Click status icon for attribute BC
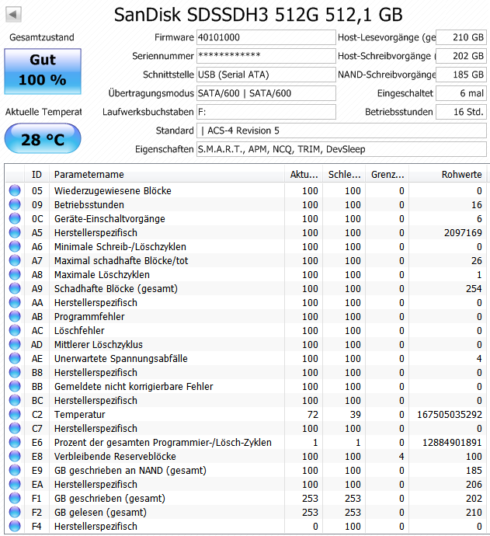490x536 pixels. point(15,400)
